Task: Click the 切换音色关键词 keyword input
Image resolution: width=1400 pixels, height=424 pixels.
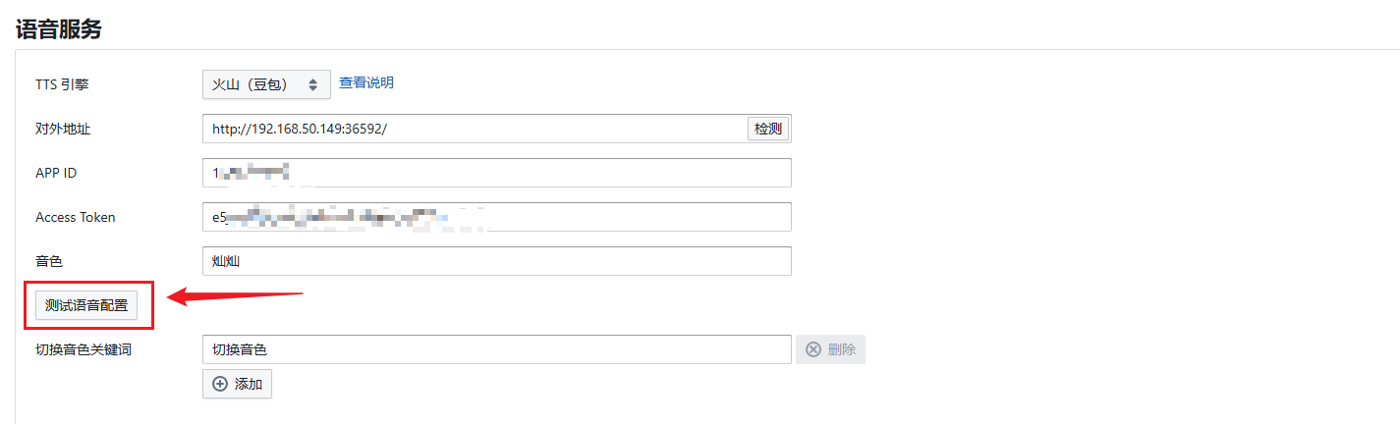Action: (496, 349)
